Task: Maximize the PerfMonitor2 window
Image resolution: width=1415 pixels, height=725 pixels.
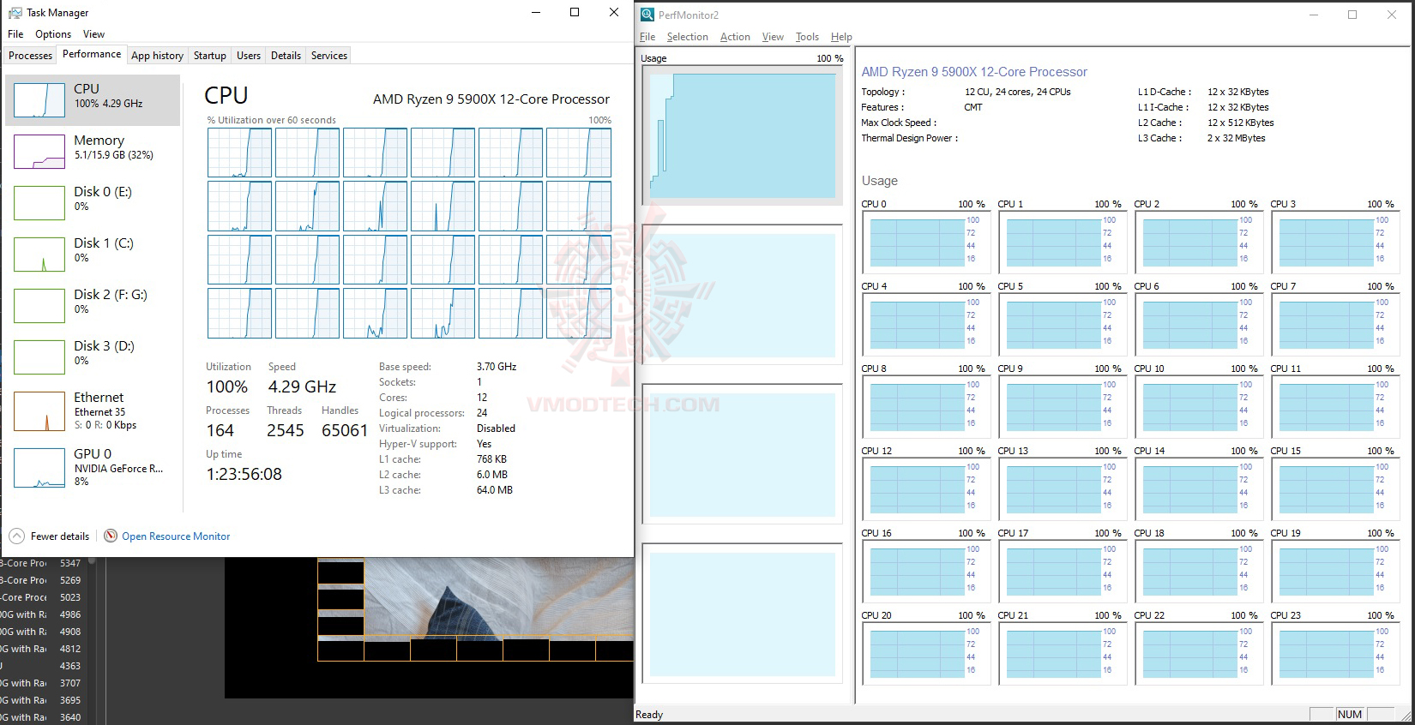Action: coord(1352,15)
